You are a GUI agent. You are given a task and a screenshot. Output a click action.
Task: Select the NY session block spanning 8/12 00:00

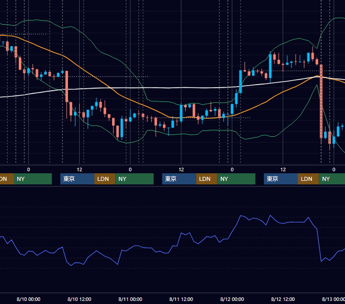point(236,179)
